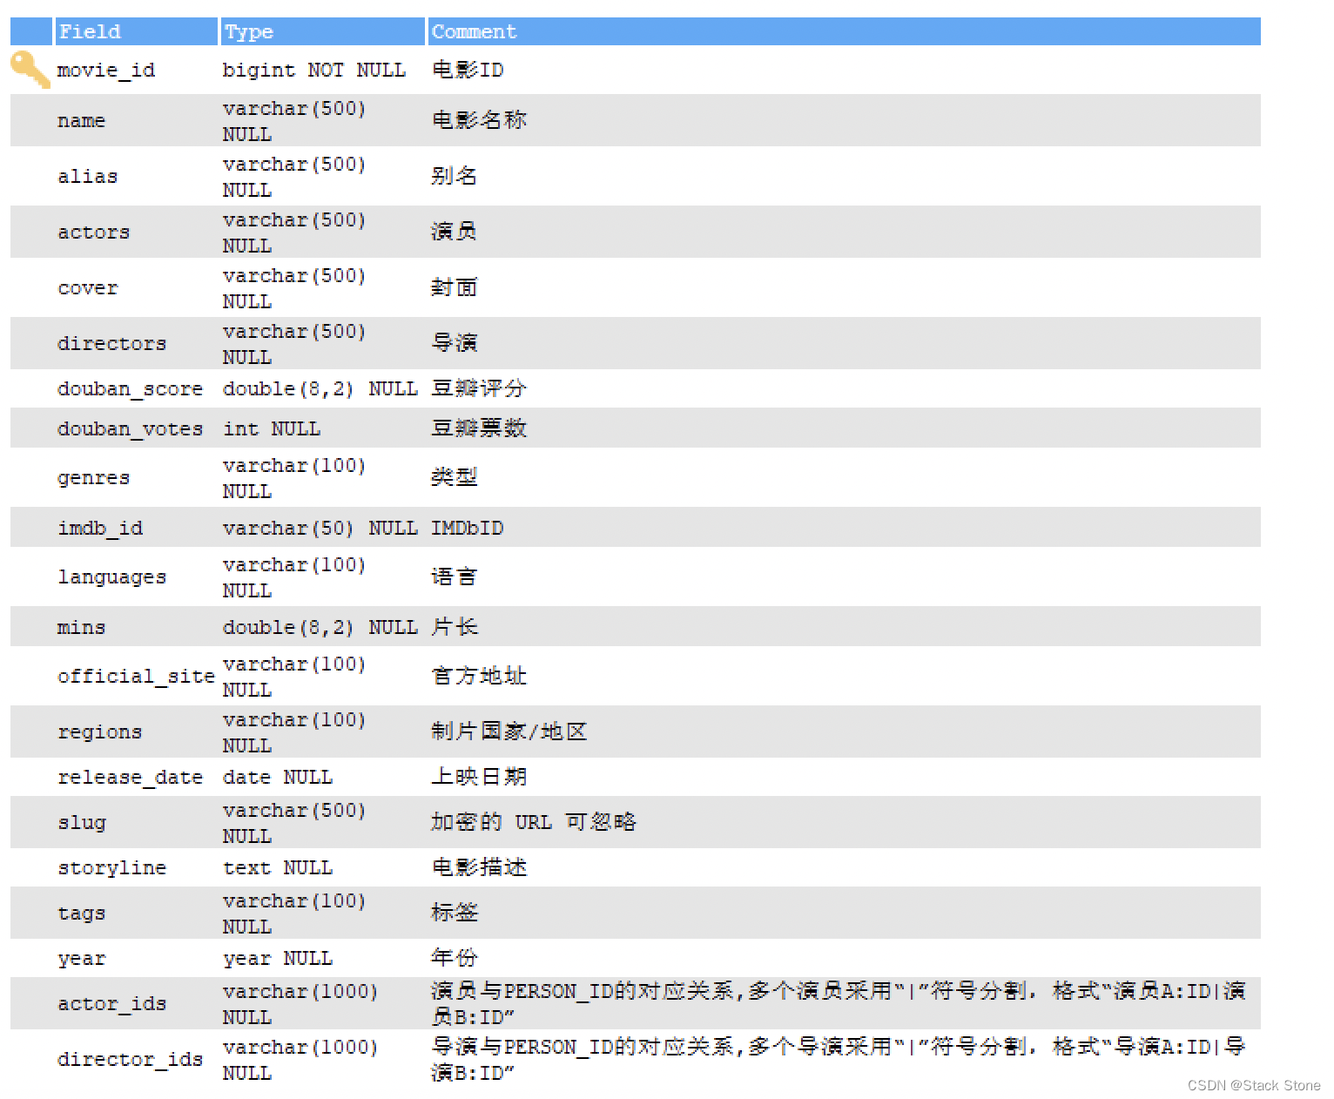Screen dimensions: 1334x1099
Task: Click the storyline field cell
Action: [x=111, y=868]
